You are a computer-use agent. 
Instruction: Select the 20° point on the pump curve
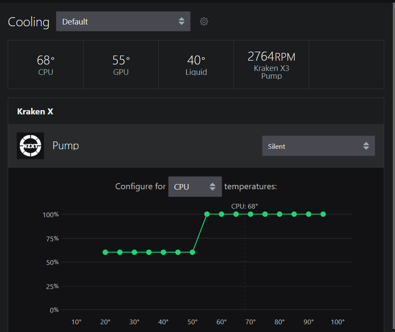pyautogui.click(x=105, y=252)
